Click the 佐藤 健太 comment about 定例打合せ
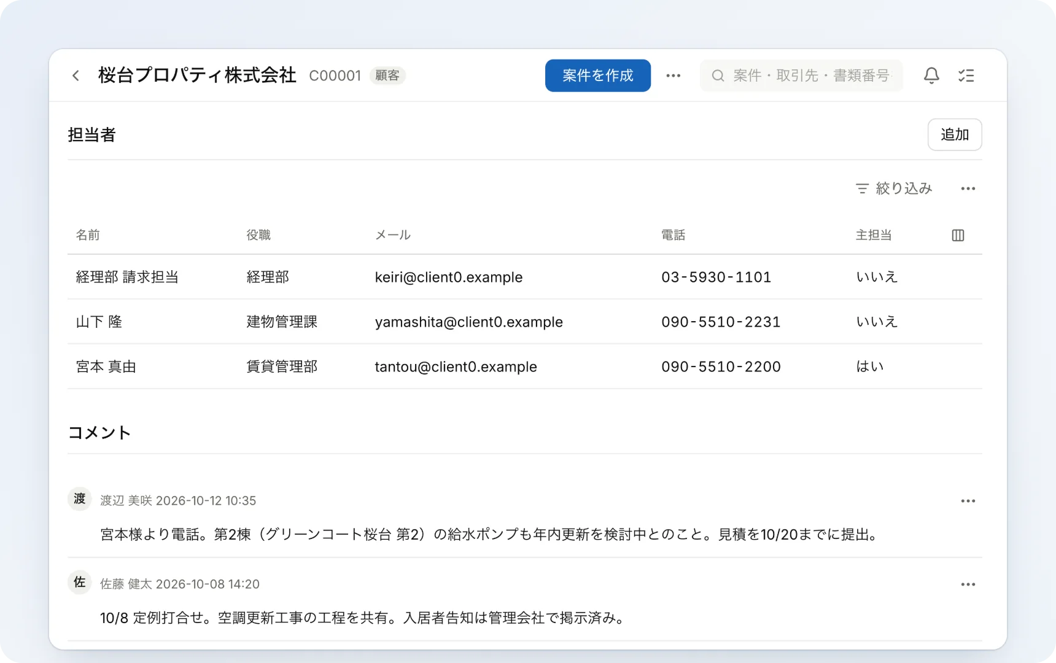Screen dimensions: 1056x663 363,618
